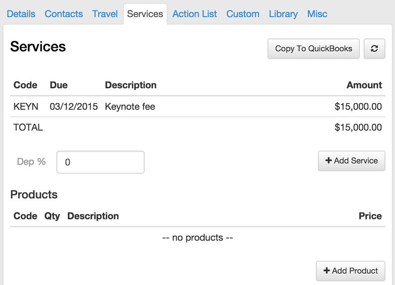Click the Add Service button
The image size is (395, 285).
352,161
